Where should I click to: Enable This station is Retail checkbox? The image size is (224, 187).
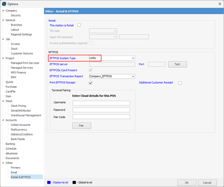(x=79, y=25)
